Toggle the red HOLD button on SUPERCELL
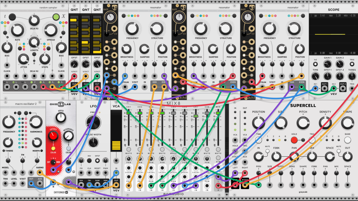This screenshot has height=201, width=358. tap(294, 140)
